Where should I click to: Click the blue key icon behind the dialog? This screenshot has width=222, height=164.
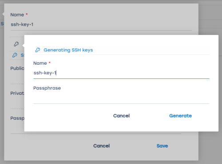[15, 55]
